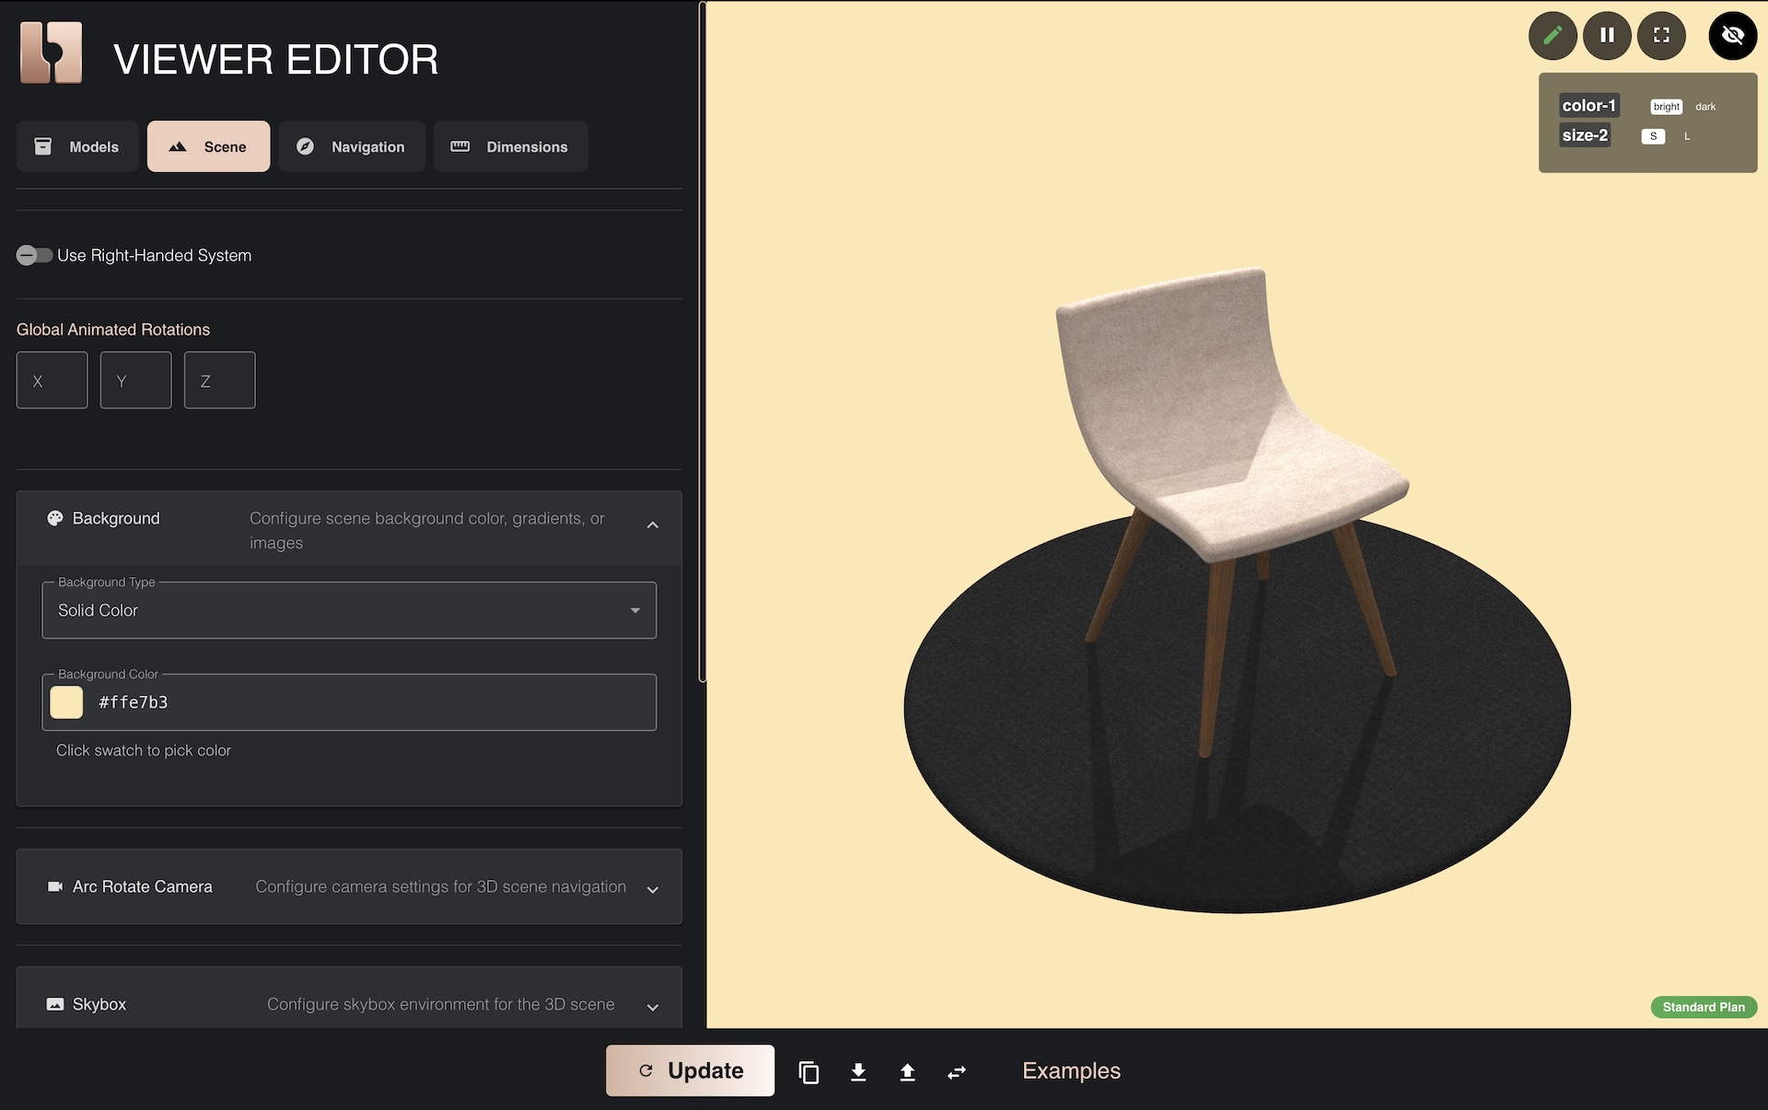Switch to the Models tab
1768x1110 pixels.
coord(77,146)
